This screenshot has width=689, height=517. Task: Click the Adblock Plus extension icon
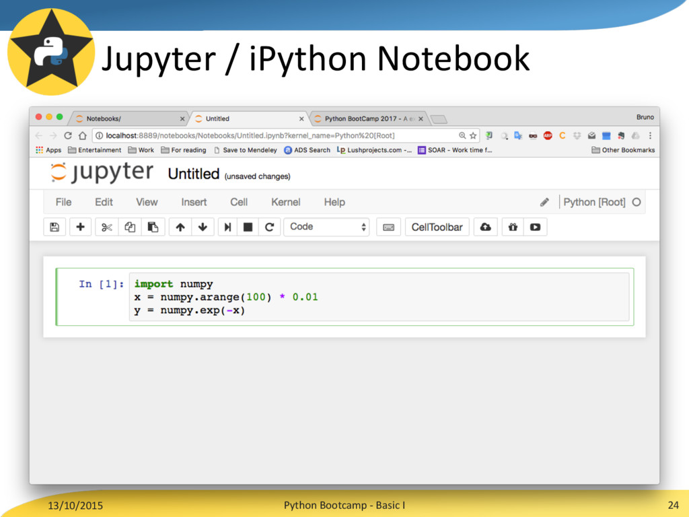[548, 135]
